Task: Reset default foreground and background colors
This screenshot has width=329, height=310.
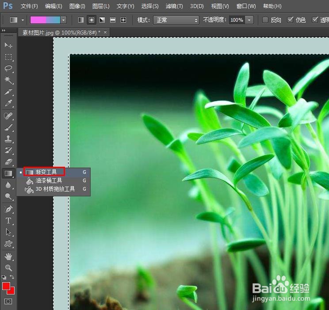Action: (x=4, y=277)
